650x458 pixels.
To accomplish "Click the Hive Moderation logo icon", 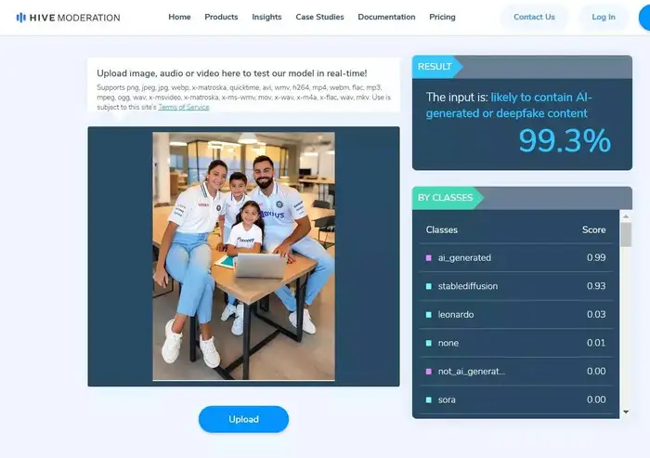I will click(x=20, y=18).
